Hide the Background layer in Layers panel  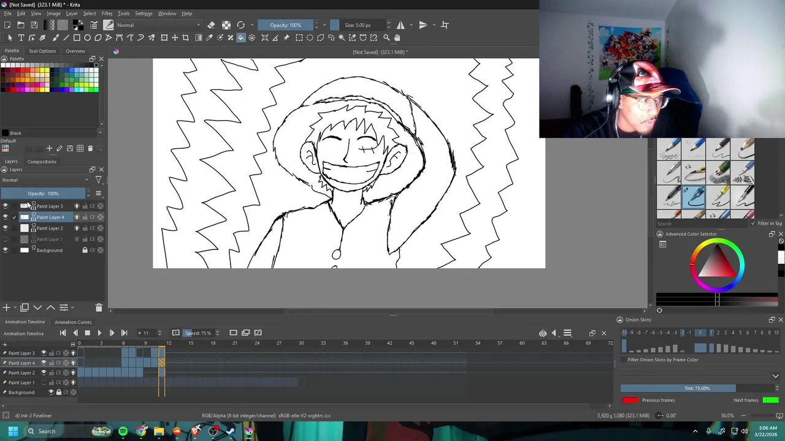click(6, 251)
